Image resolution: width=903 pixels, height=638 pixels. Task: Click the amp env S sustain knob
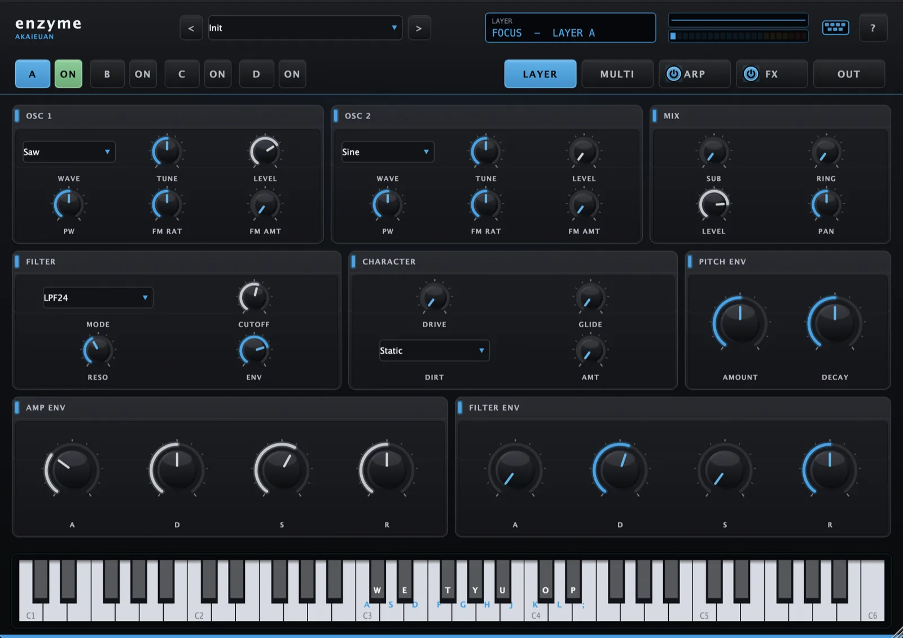(x=282, y=469)
